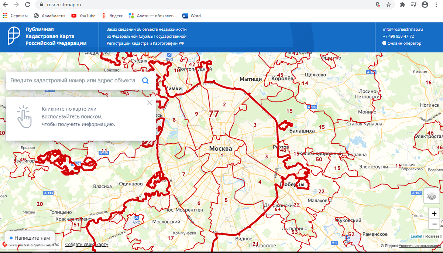This screenshot has height=253, width=443.
Task: Click the browser back arrow
Action: click(5, 5)
